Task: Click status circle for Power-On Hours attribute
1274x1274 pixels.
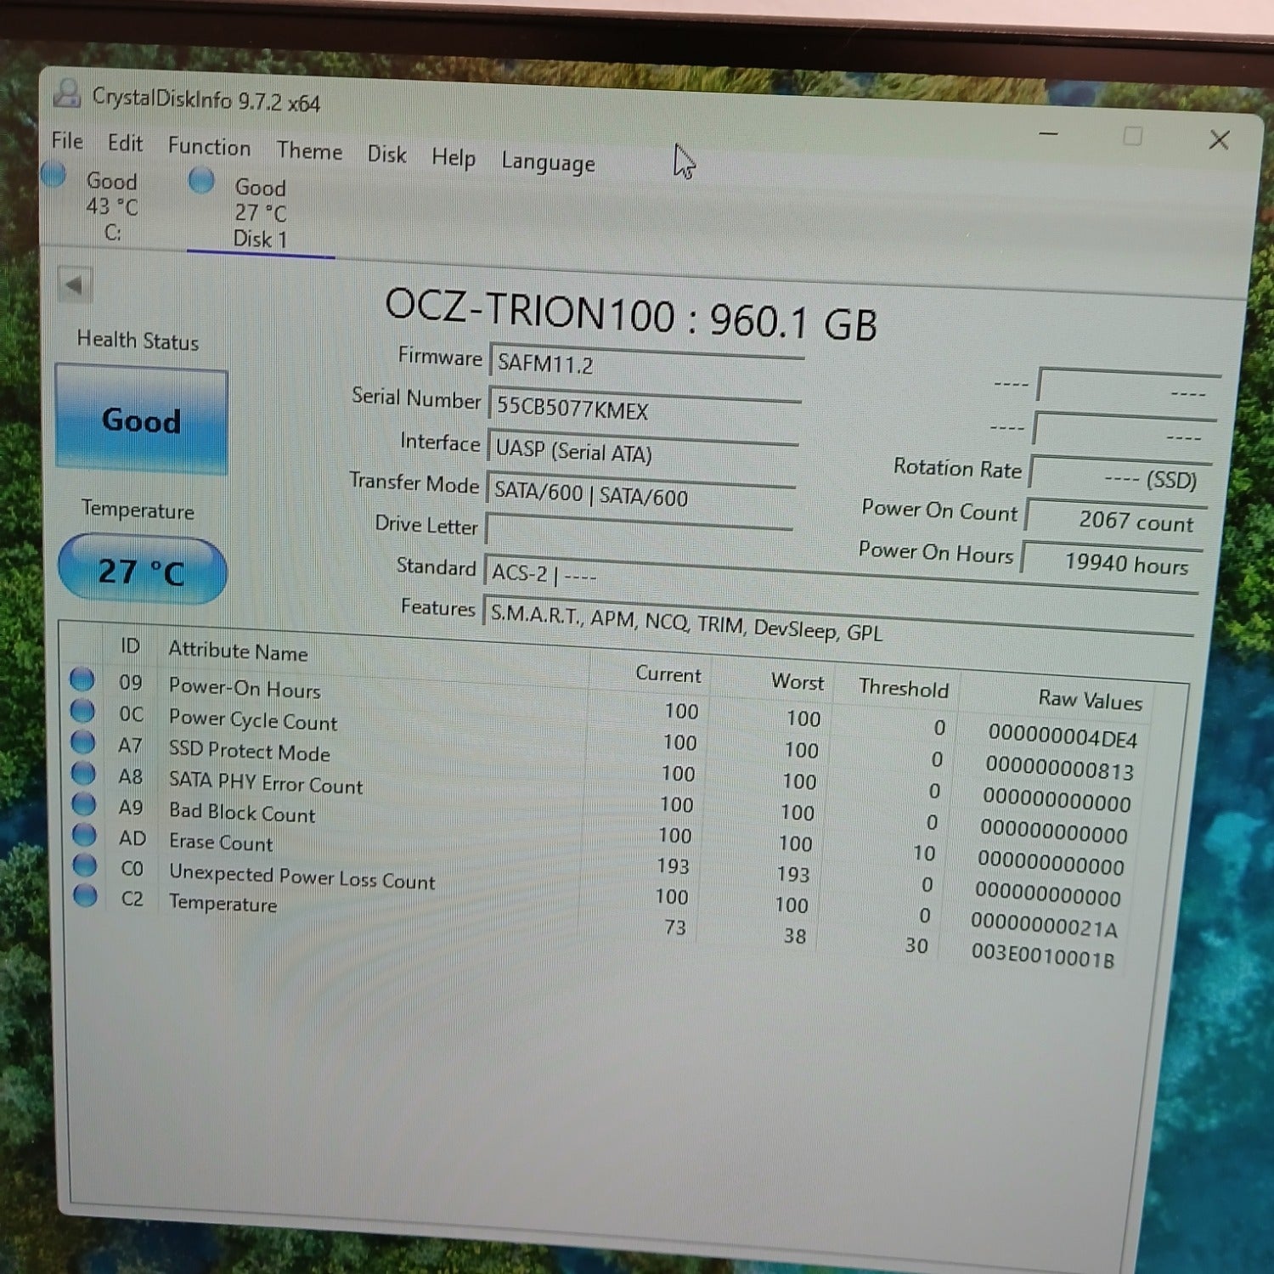Action: 82,679
